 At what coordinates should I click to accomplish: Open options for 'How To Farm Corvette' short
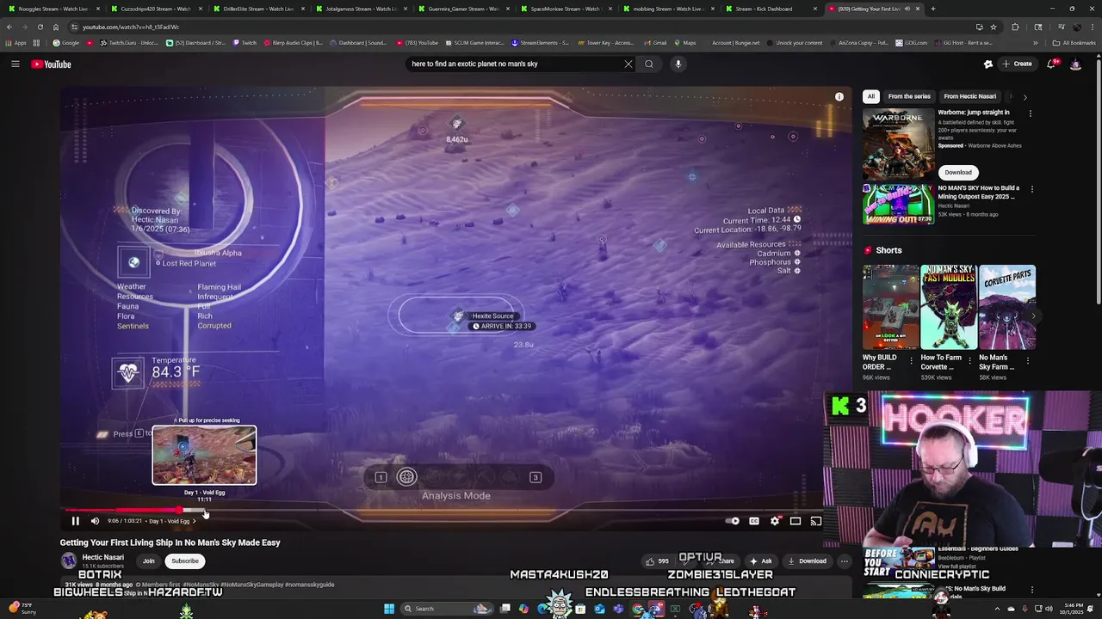coord(969,360)
